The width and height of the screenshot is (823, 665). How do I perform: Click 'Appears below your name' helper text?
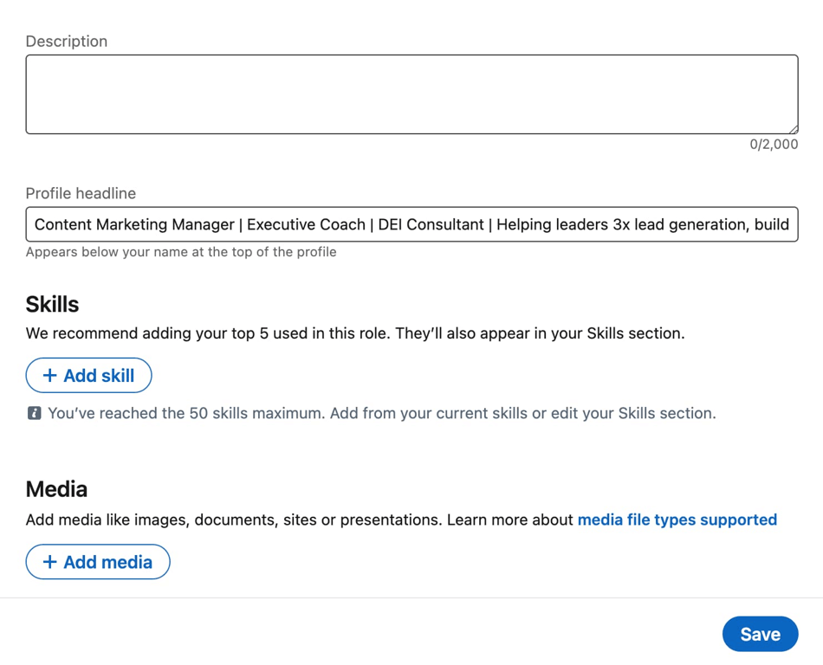pos(181,252)
